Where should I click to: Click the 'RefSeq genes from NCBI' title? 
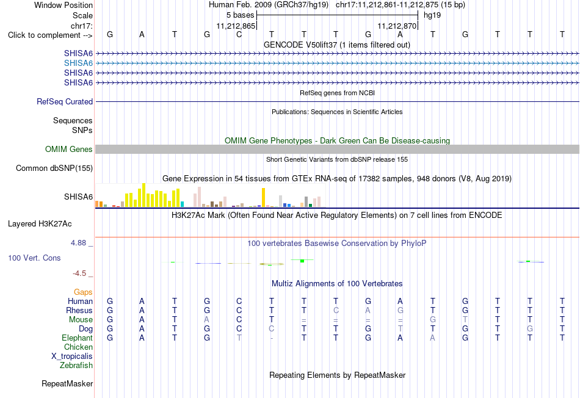click(337, 93)
